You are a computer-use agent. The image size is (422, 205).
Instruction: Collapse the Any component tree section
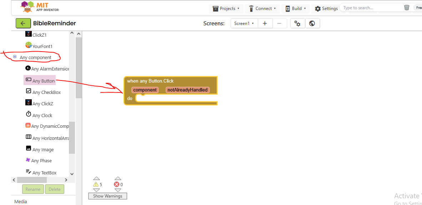15,57
